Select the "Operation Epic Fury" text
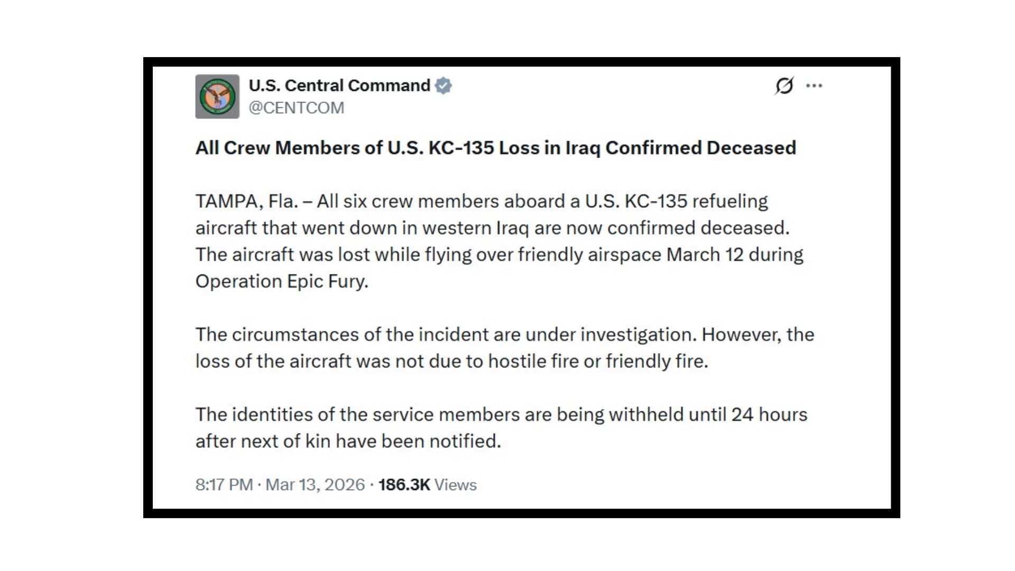Screen dimensions: 1015x571 point(281,281)
